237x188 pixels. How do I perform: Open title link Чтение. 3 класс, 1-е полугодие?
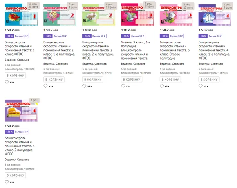point(136,50)
